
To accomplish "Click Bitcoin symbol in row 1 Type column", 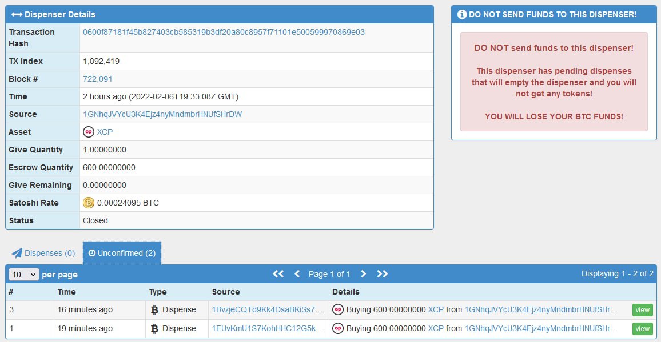I will point(154,328).
